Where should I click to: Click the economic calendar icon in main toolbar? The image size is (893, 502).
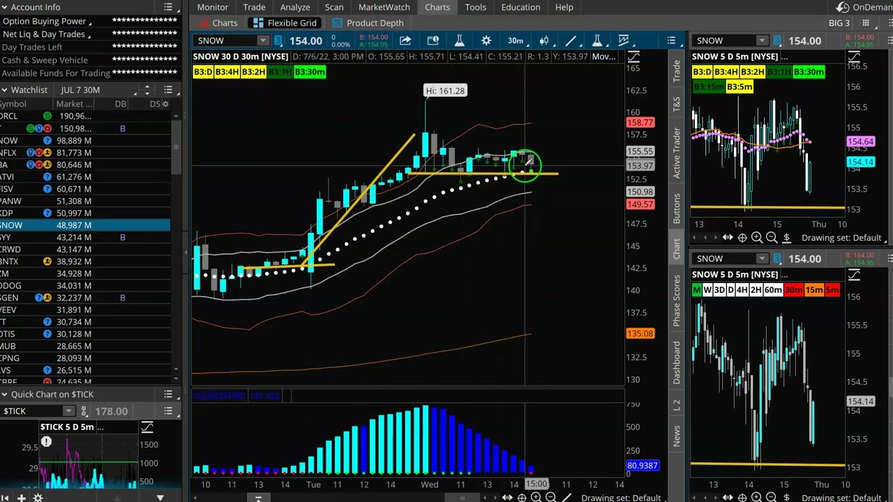(x=433, y=40)
